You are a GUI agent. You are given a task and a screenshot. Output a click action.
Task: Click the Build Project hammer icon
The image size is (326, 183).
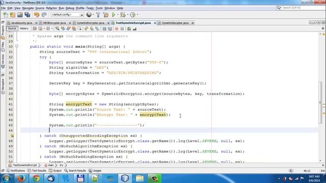98,15
